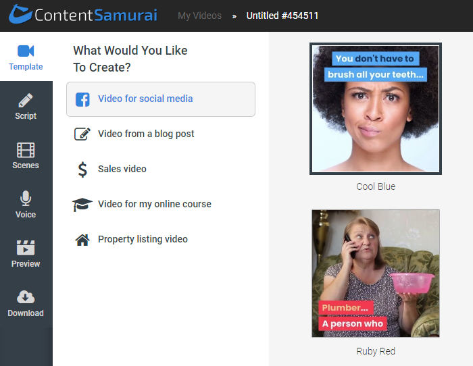Viewport: 473px width, 366px height.
Task: Switch to the Script tab label
Action: point(26,116)
